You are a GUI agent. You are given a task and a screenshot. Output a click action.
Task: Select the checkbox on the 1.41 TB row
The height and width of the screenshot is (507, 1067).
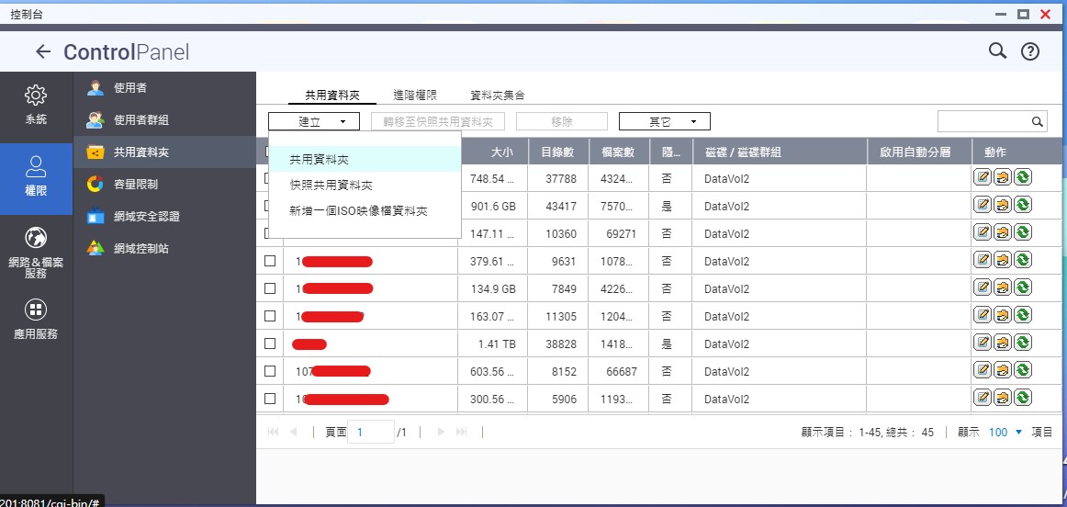point(270,344)
